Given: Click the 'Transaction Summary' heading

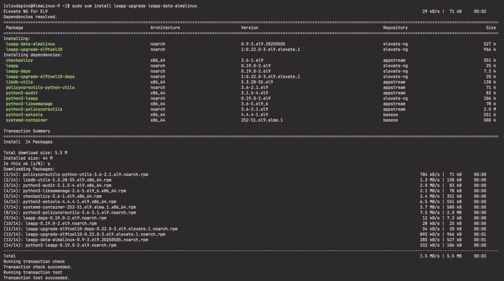Looking at the screenshot, I should [27, 131].
